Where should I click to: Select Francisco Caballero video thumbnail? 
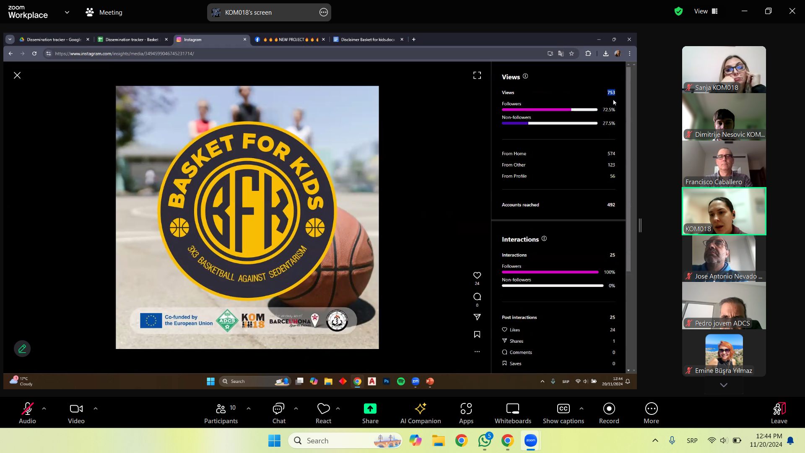724,164
